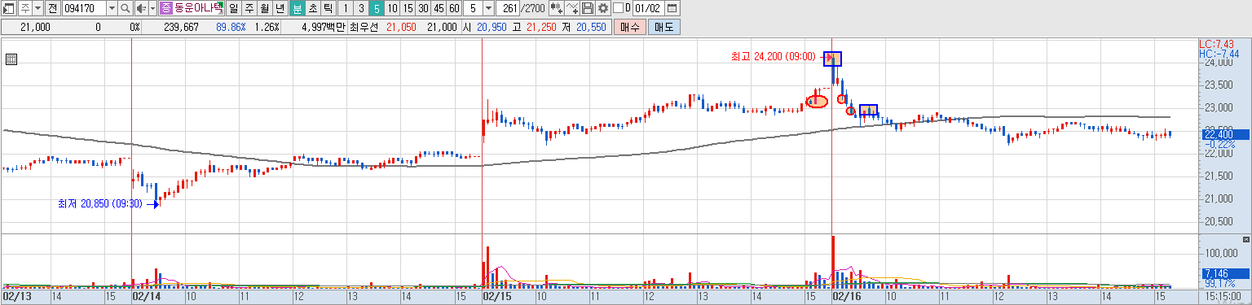Viewport: 1252px width, 305px height.
Task: Click the 최저 20,850 (09:30) label
Action: tap(99, 203)
